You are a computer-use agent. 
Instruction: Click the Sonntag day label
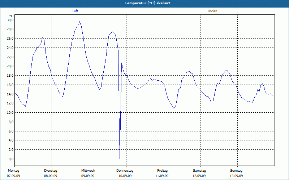pos(236,171)
